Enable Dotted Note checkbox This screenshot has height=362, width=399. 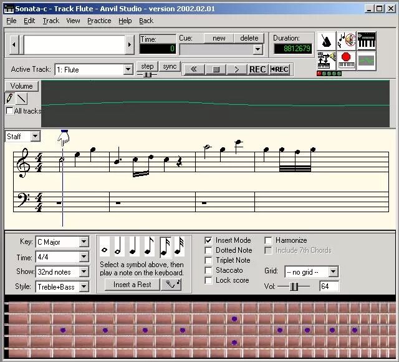208,250
